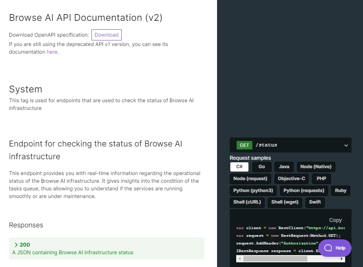This screenshot has width=363, height=267.
Task: Expand the 200 response section
Action: [106, 248]
